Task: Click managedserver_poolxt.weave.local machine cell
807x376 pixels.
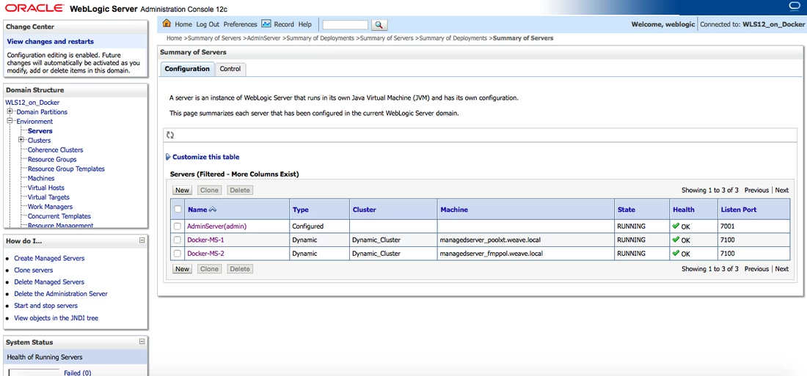Action: pyautogui.click(x=491, y=240)
